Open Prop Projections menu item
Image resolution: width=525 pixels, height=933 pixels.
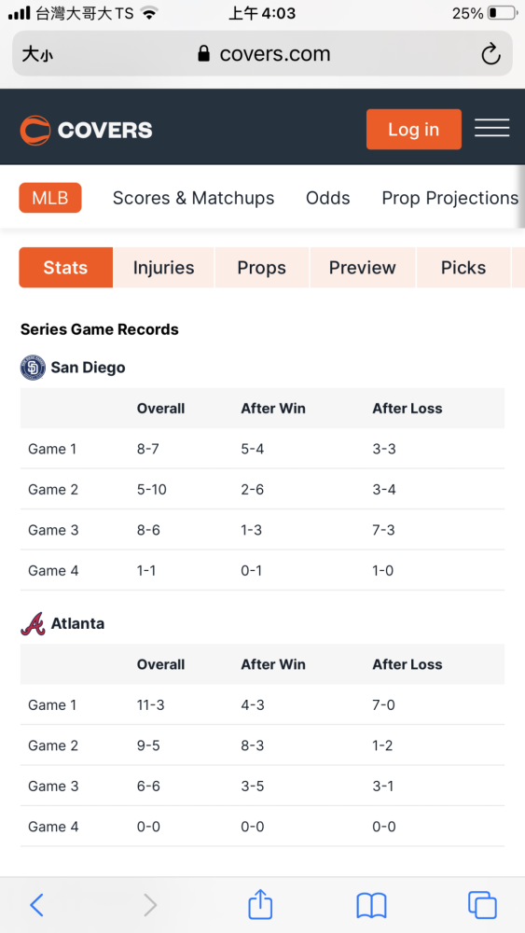450,198
